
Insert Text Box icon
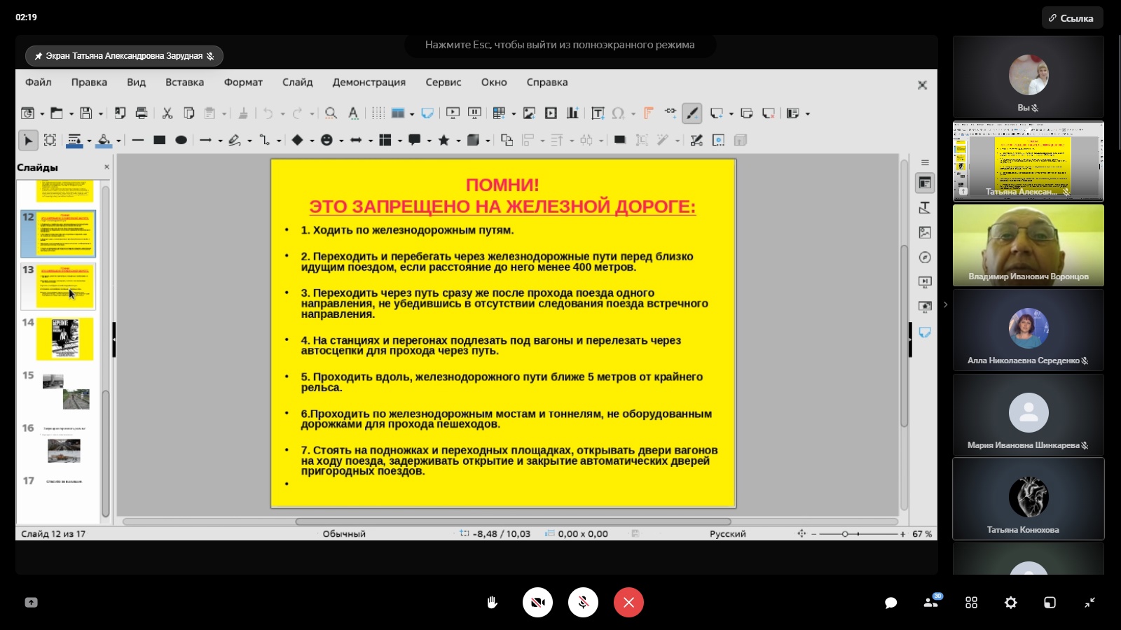coord(598,113)
